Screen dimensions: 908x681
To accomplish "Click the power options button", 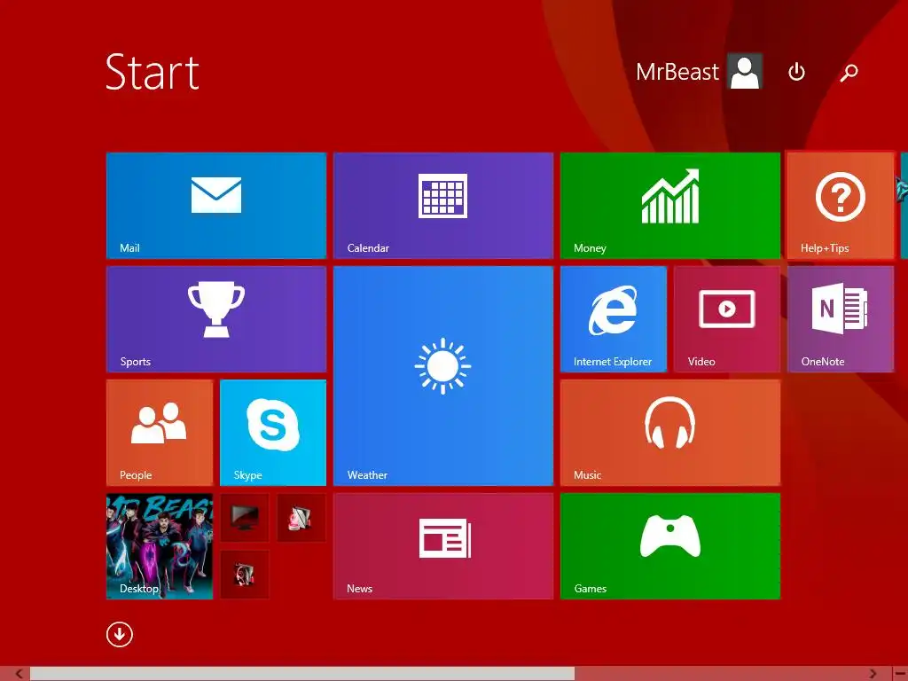I will click(x=797, y=72).
